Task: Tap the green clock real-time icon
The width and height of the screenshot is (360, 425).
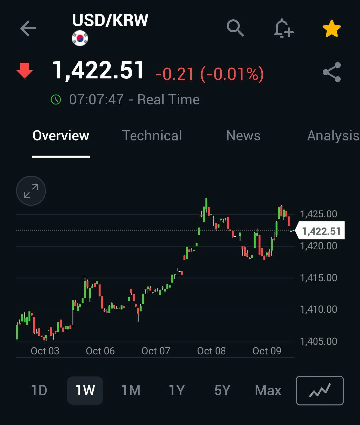Action: coord(56,99)
